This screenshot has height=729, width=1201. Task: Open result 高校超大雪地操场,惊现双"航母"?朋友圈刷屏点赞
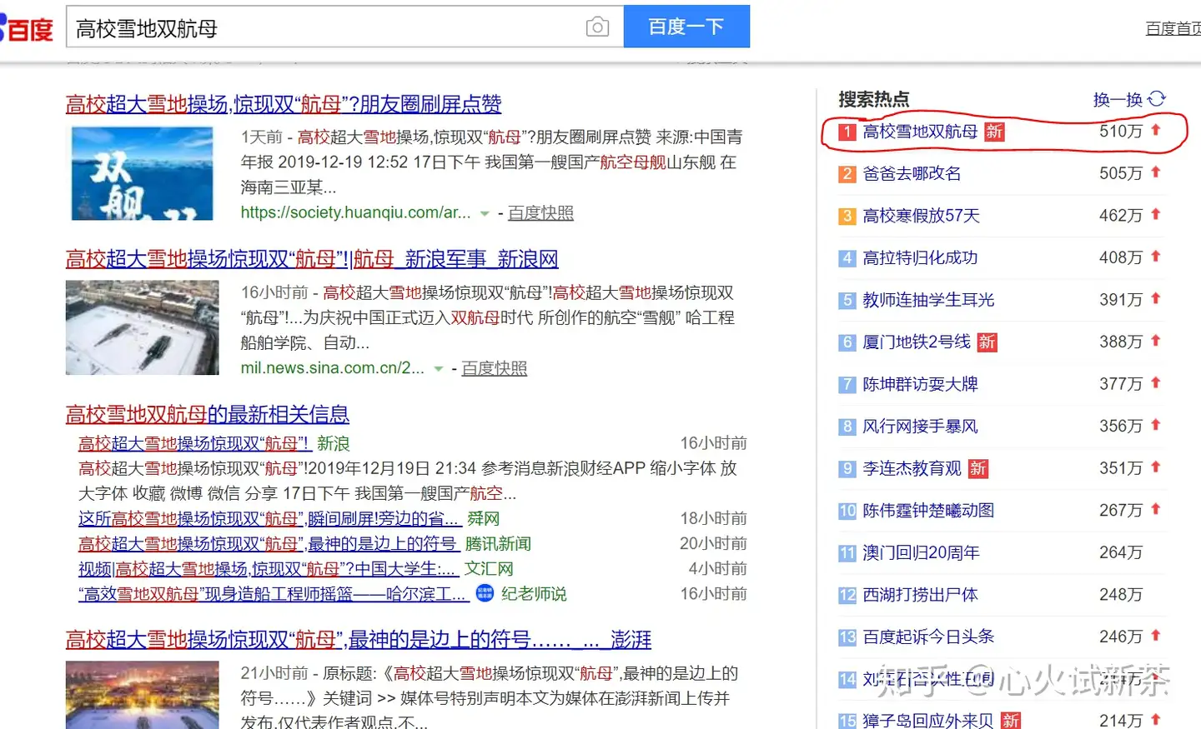[x=284, y=104]
